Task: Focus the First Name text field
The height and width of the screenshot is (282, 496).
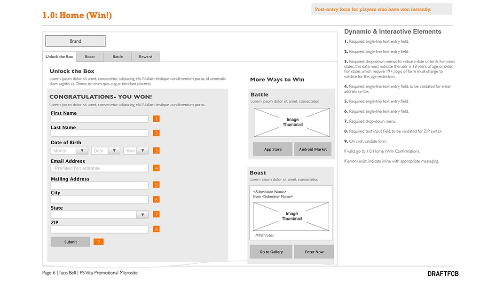Action: pos(100,119)
